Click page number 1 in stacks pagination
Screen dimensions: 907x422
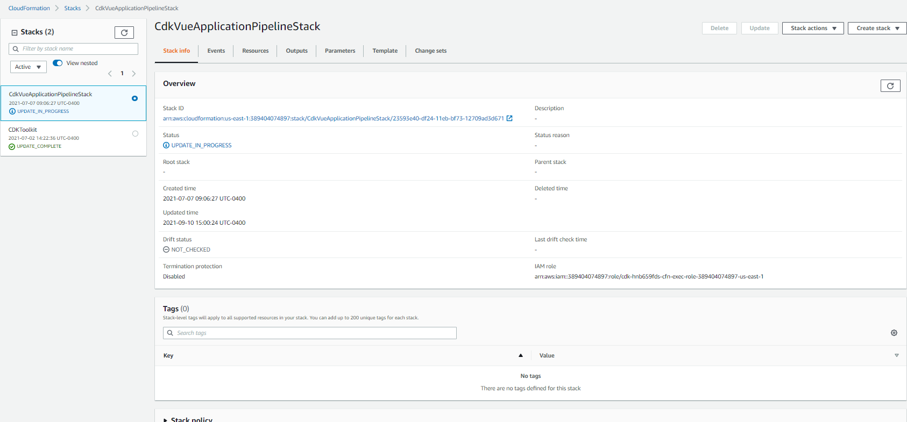(122, 74)
